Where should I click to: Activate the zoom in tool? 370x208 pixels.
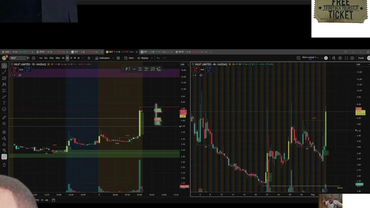coord(4,124)
